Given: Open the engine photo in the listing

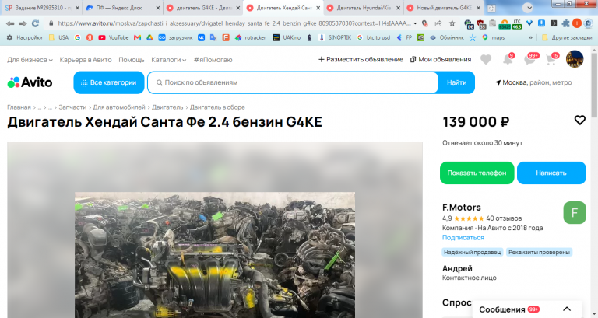Looking at the screenshot, I should click(215, 255).
